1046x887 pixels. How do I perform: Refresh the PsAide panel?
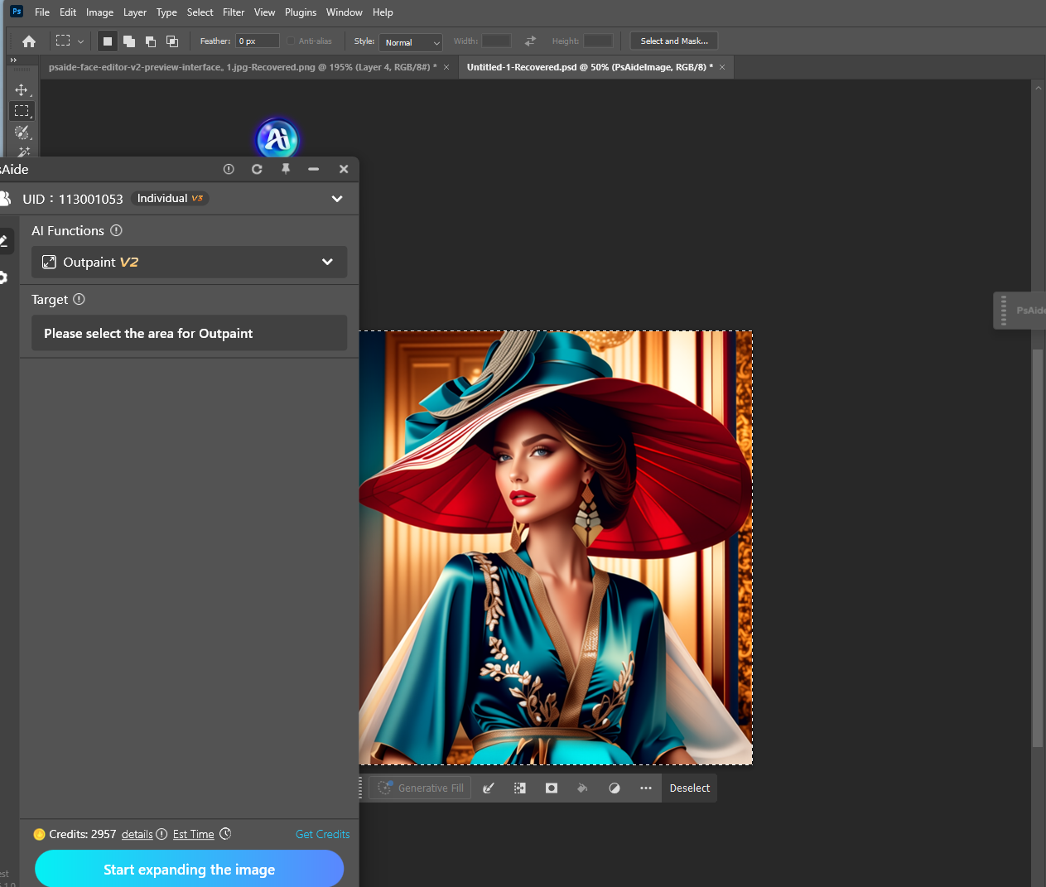coord(257,169)
